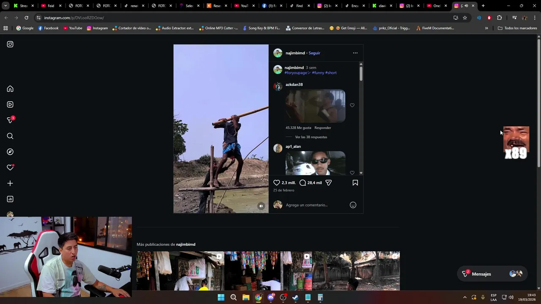Click the address bar URL
Screen dimensions: 541x304
(74, 18)
